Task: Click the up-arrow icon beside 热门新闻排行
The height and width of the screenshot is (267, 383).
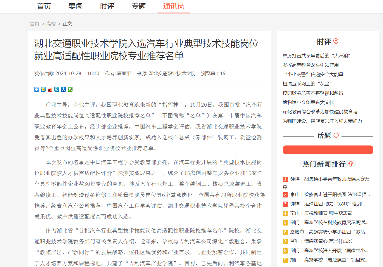Action: point(351,164)
